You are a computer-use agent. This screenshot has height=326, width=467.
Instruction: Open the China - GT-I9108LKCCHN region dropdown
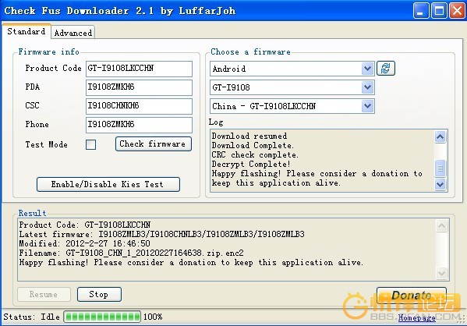[x=292, y=106]
